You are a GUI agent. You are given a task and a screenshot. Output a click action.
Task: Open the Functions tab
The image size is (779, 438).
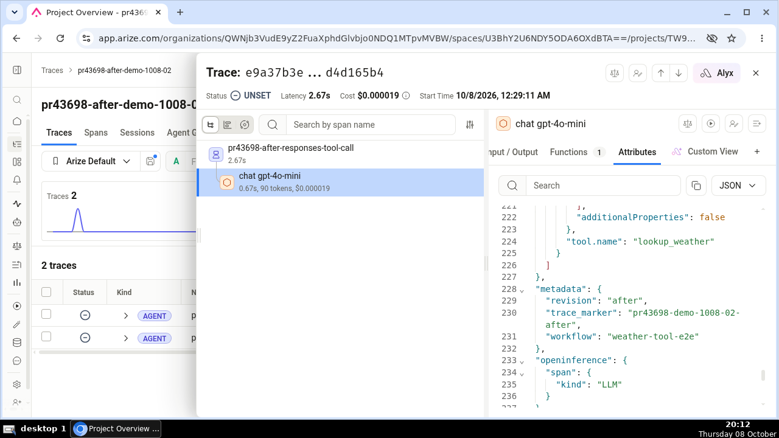(577, 152)
